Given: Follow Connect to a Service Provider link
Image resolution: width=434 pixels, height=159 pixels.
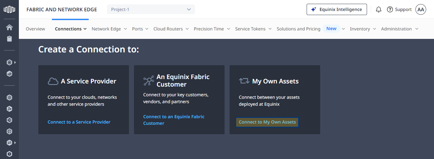Looking at the screenshot, I should tap(79, 122).
